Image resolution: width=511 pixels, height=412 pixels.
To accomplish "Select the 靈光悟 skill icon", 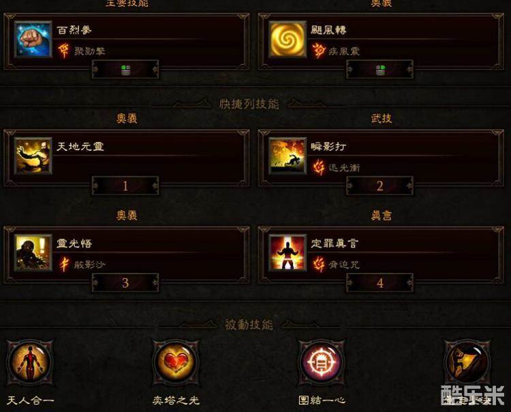I will click(x=33, y=253).
